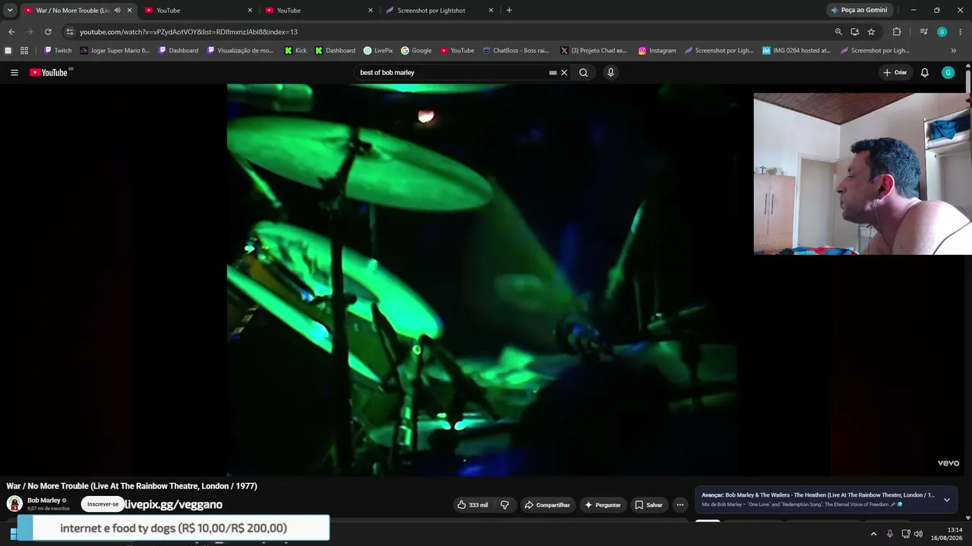
Task: Start voice search with the microphone
Action: [611, 73]
